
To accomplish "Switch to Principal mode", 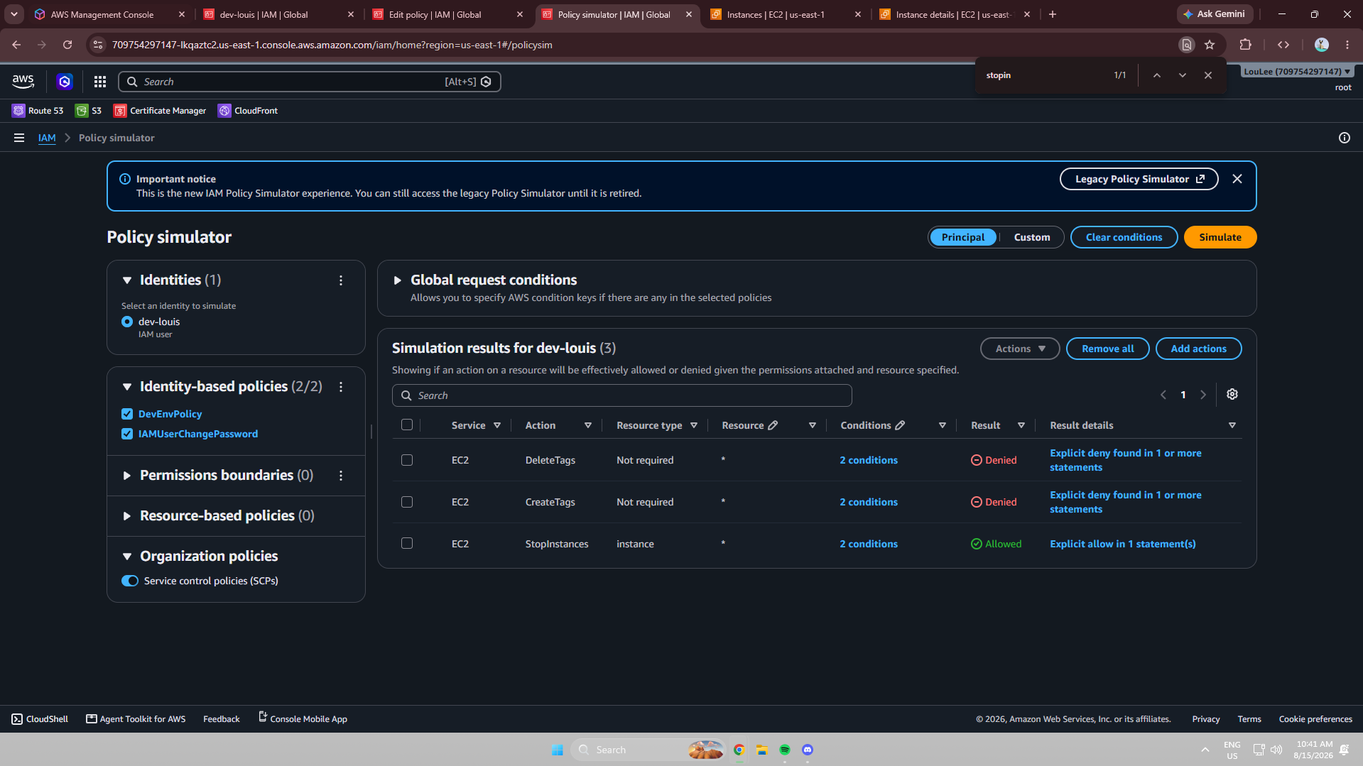I will [963, 237].
